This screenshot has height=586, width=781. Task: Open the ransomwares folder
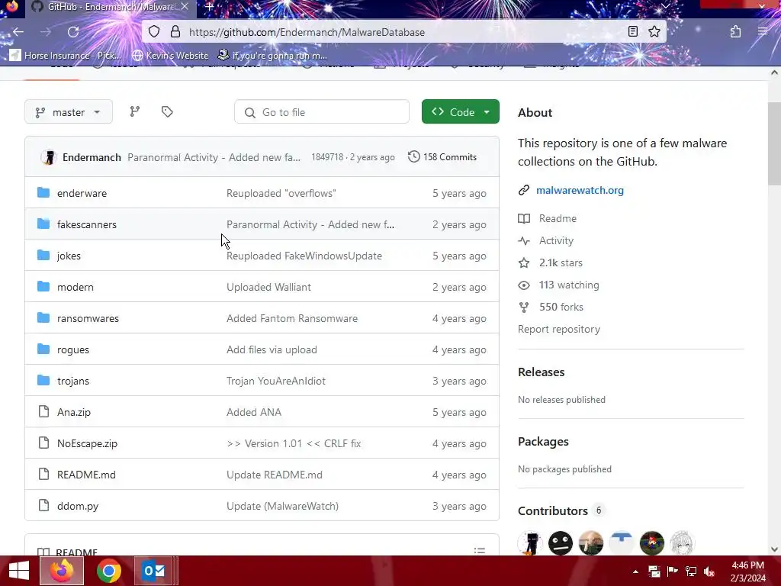88,318
